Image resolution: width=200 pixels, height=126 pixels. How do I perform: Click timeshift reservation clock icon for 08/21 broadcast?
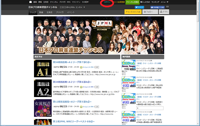pyautogui.click(x=81, y=67)
